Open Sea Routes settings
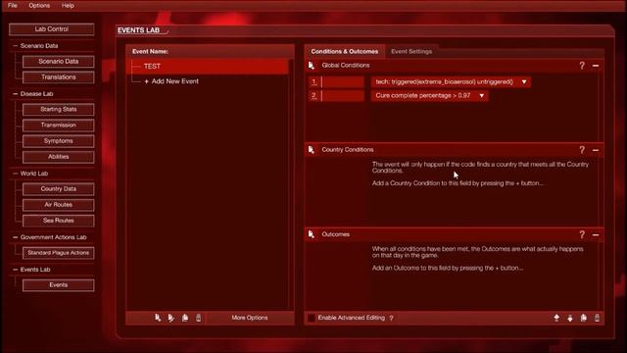This screenshot has width=627, height=353. tap(59, 221)
